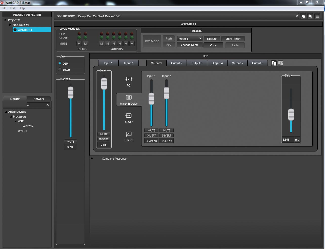The width and height of the screenshot is (325, 249).
Task: Open the OSC History dropdown list
Action: [297, 16]
